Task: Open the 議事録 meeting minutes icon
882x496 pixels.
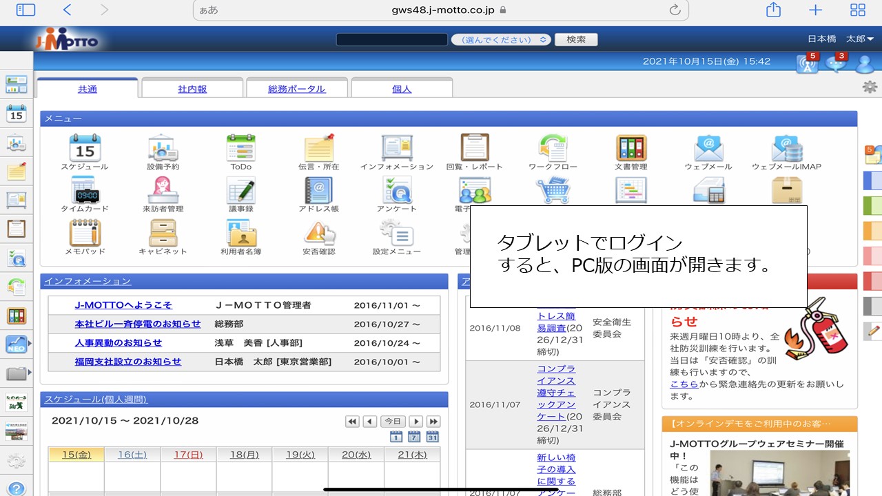Action: (x=239, y=189)
